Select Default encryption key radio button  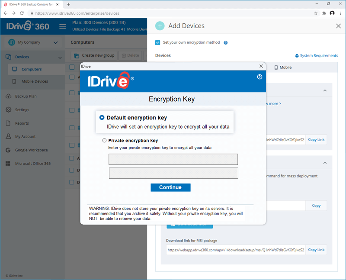[x=102, y=117]
